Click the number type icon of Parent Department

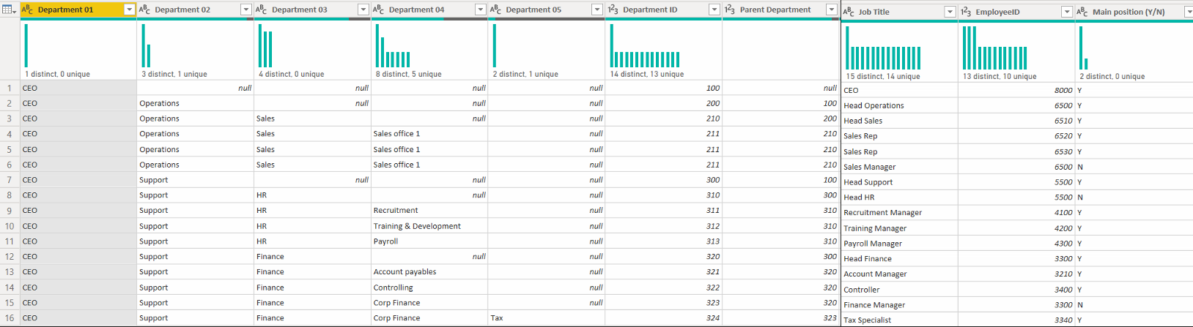730,10
